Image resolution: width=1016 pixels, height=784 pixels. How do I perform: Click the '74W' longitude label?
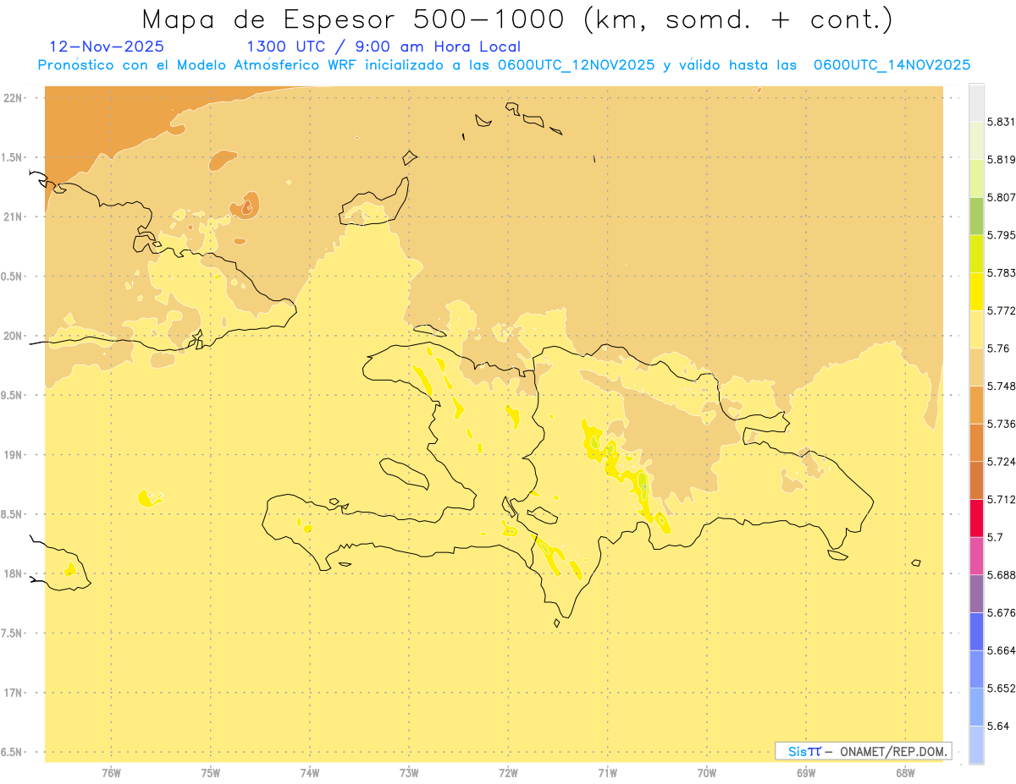point(310,773)
